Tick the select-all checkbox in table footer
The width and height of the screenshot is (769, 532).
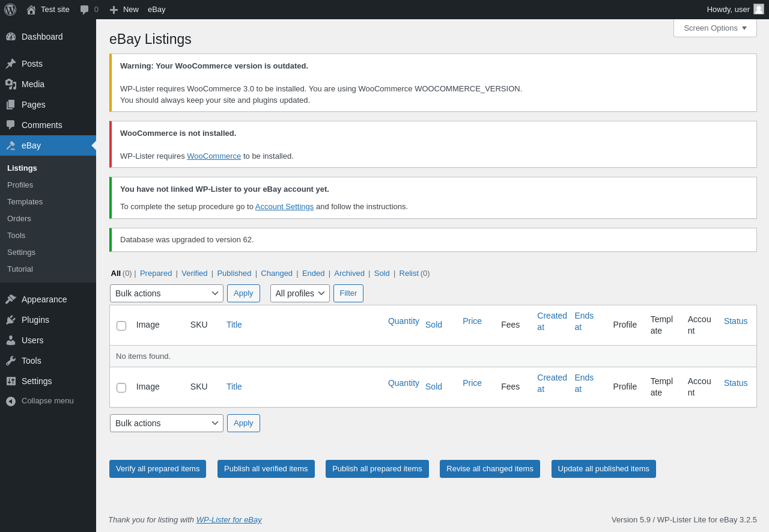coord(121,388)
